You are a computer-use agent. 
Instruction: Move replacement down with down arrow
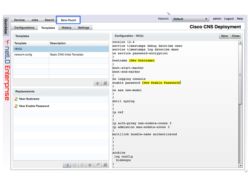coord(82,165)
